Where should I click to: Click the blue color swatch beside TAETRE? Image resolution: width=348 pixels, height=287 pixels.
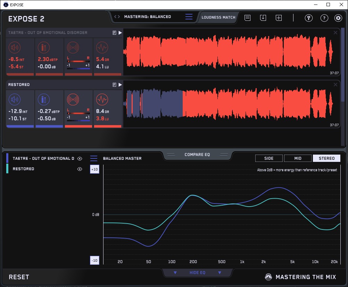tap(7, 158)
